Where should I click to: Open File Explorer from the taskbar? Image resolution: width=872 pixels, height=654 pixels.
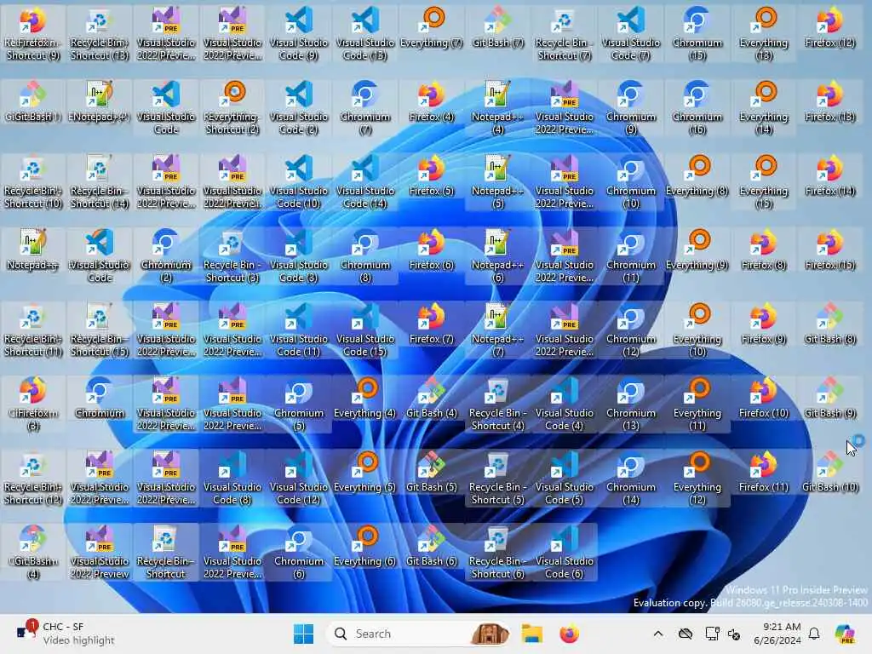pos(531,634)
